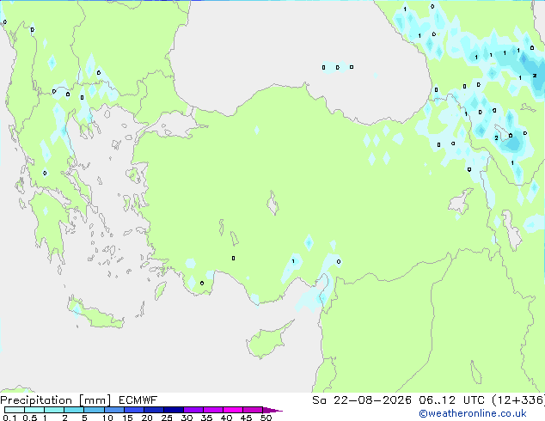Click the legend value label 20
Image resolution: width=545 pixels, height=421 pixels.
(147, 418)
